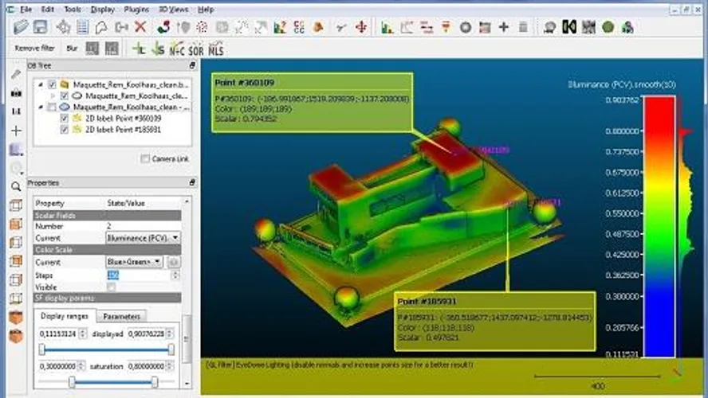This screenshot has width=708, height=398.
Task: Click the Save floppy disk icon
Action: 40,27
